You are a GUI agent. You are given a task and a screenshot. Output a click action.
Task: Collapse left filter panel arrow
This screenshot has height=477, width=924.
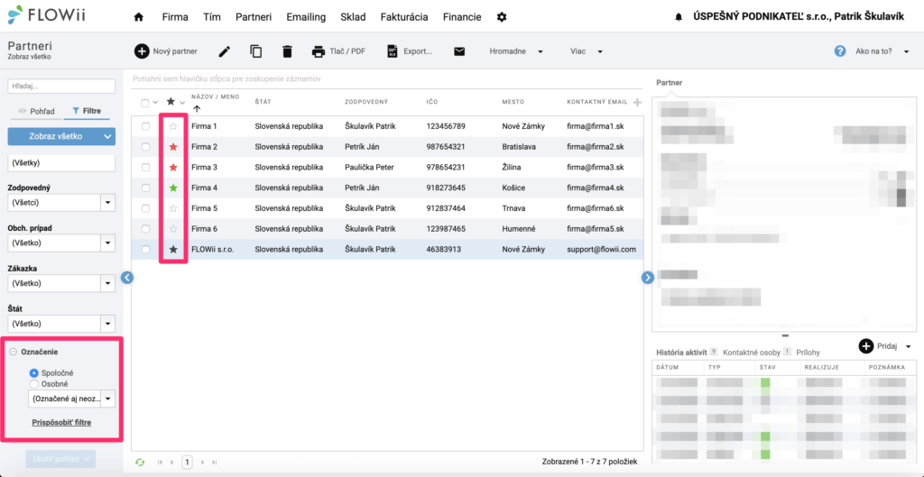[x=127, y=278]
